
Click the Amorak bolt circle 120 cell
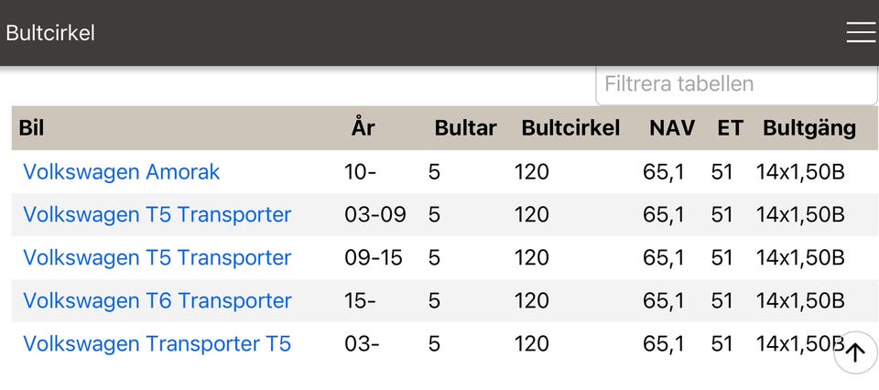532,172
